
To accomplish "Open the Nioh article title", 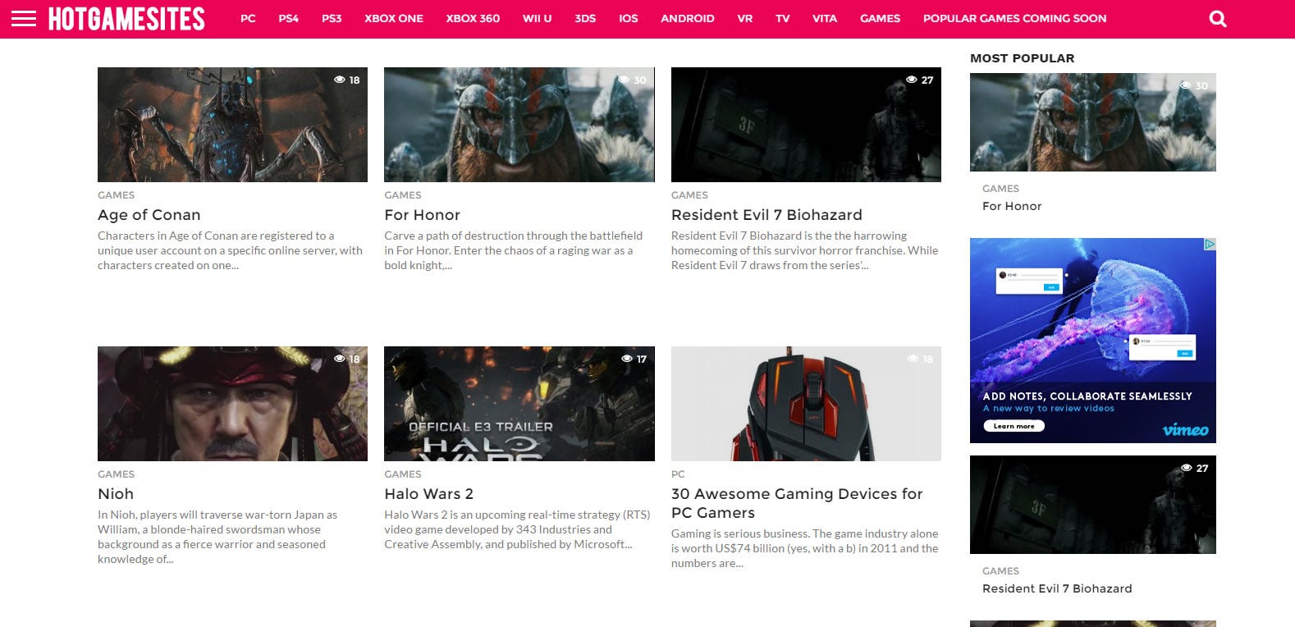I will [x=116, y=494].
